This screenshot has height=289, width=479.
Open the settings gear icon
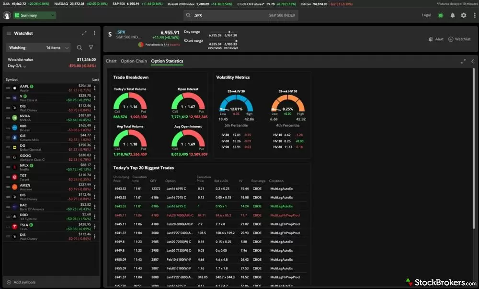tap(464, 15)
